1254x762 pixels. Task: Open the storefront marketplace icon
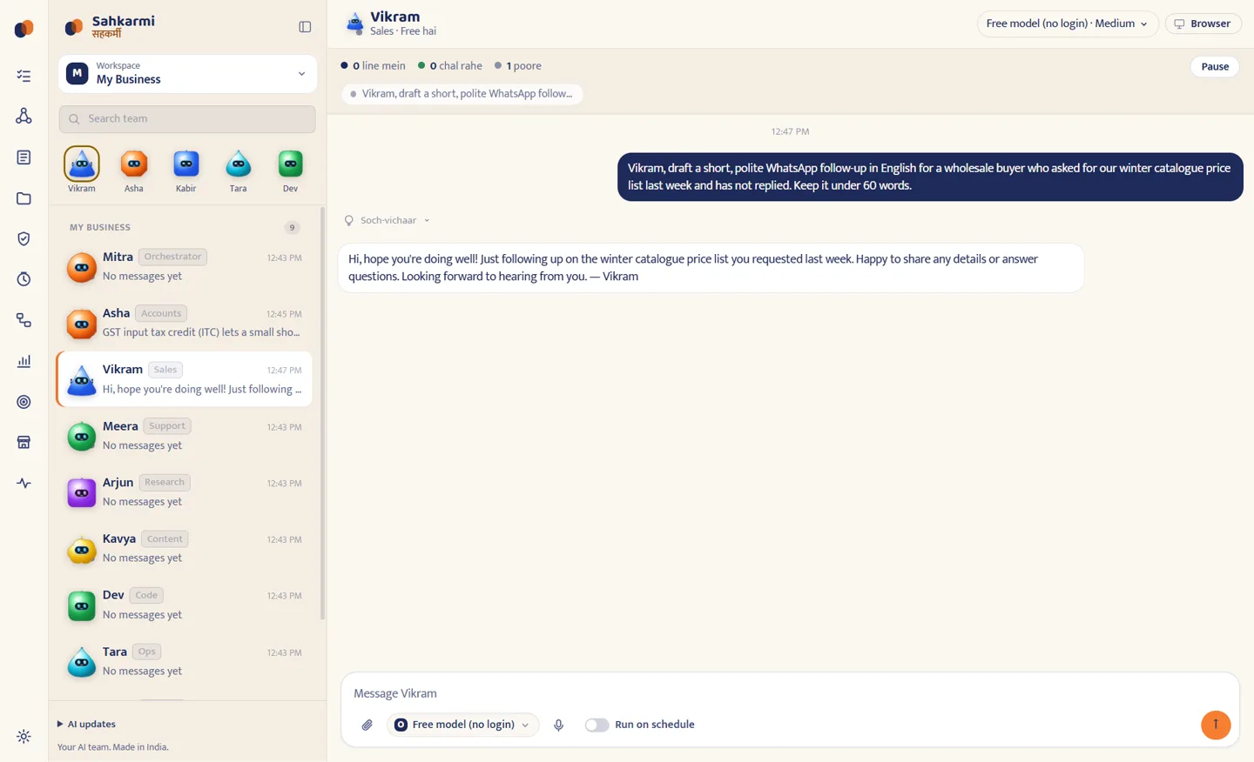tap(24, 443)
